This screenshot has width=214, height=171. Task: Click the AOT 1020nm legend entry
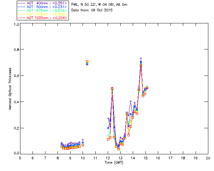pyautogui.click(x=42, y=18)
